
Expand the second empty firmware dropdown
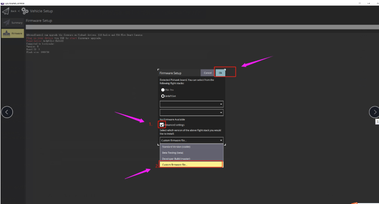coord(191,113)
